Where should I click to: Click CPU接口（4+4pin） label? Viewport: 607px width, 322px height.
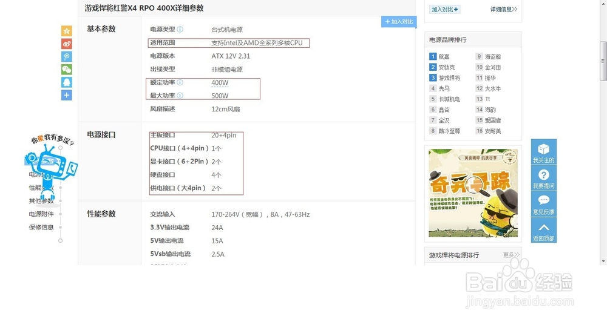[x=180, y=148]
